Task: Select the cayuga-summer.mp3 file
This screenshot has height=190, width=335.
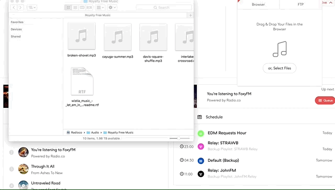Action: (x=117, y=41)
